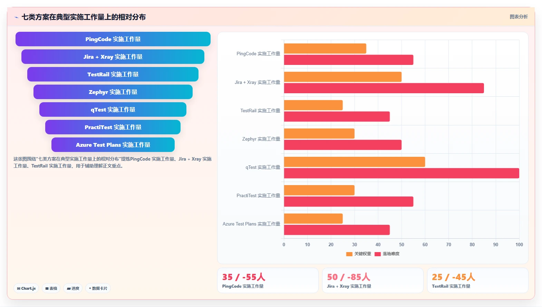Click the orange bar for qTest in chart

point(355,162)
